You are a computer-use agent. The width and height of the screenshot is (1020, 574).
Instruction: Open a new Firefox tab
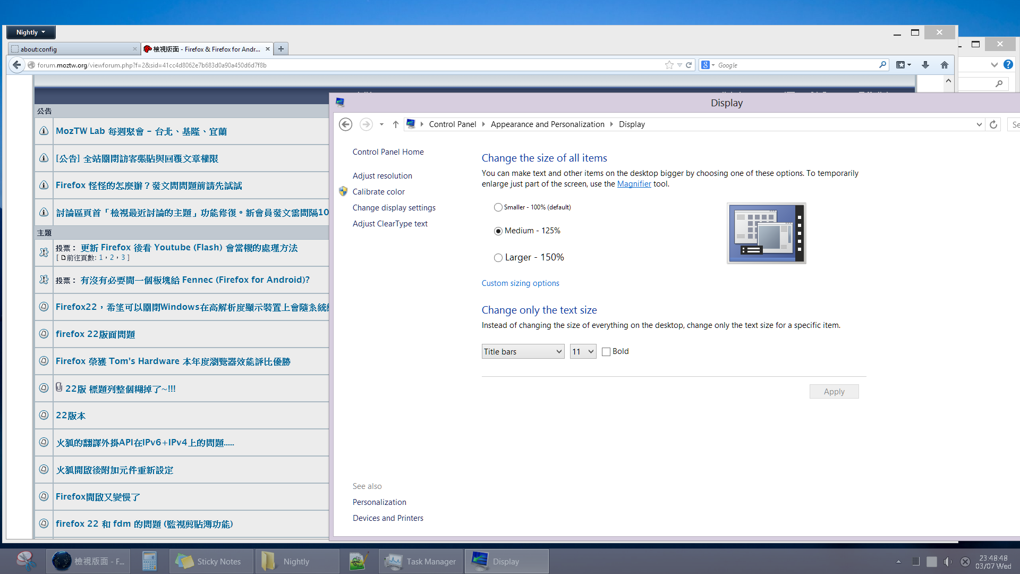281,49
